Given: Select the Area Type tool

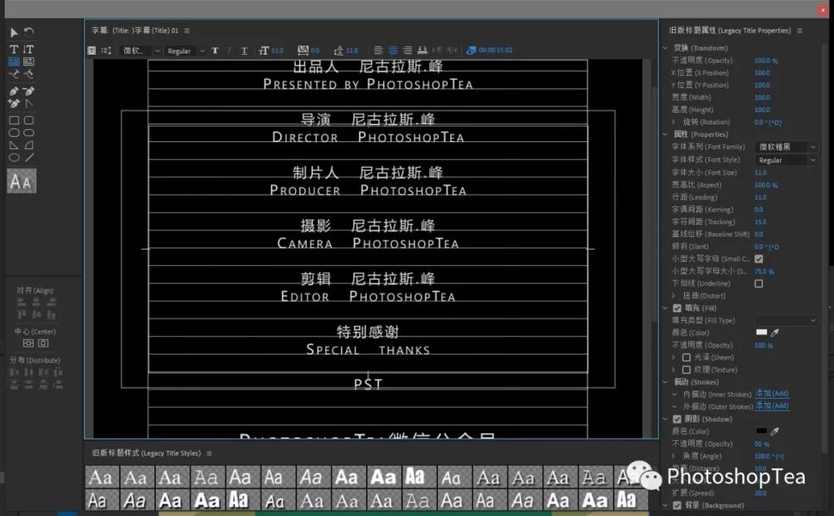Looking at the screenshot, I should (x=14, y=62).
